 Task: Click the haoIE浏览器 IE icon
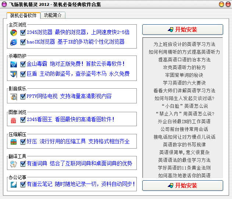(14, 42)
